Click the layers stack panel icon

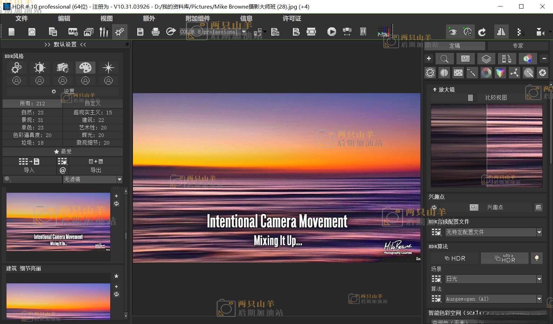click(x=486, y=59)
